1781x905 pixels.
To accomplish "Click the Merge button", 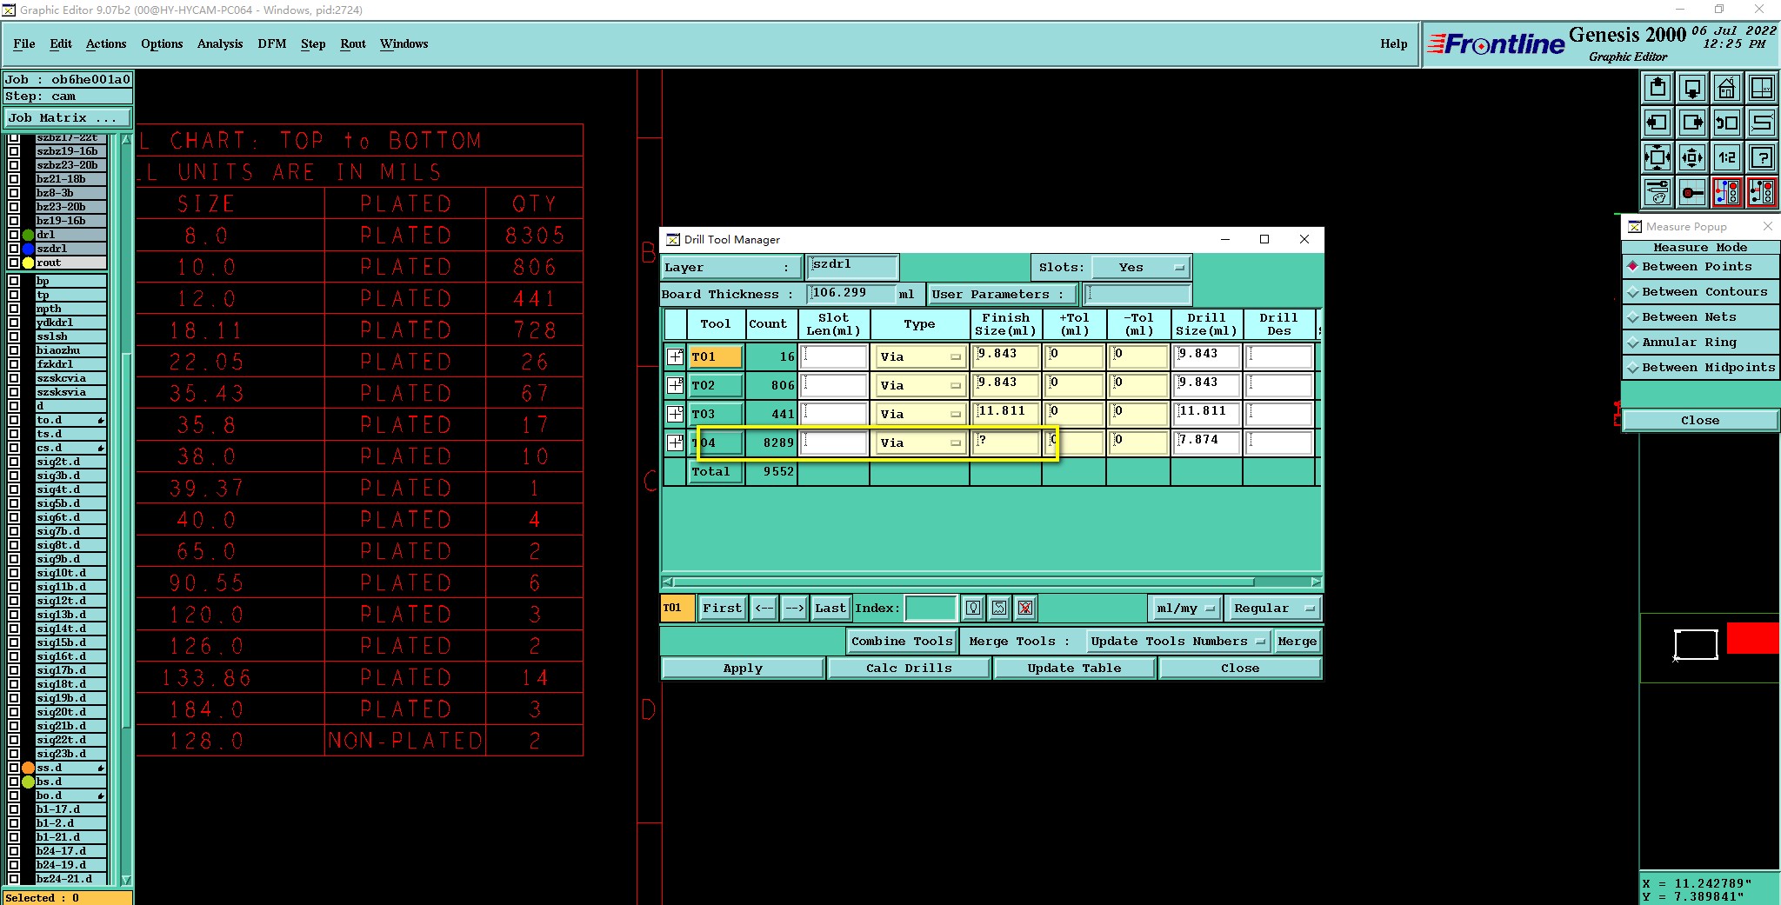I will tap(1297, 642).
